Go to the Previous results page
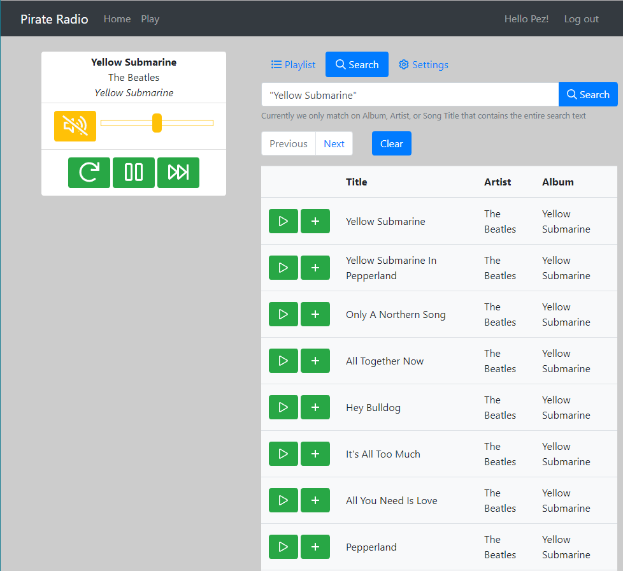 coord(289,143)
